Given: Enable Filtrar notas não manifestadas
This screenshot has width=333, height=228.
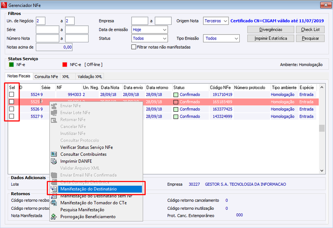Looking at the screenshot, I should 134,47.
